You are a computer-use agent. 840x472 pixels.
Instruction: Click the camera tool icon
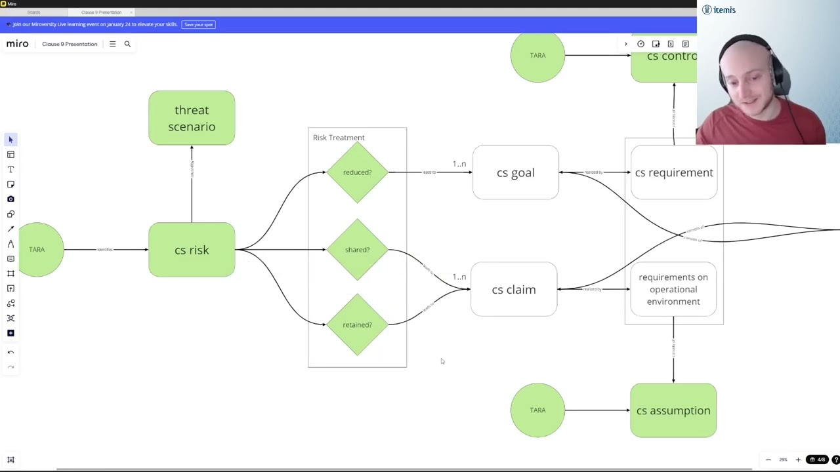click(x=10, y=199)
